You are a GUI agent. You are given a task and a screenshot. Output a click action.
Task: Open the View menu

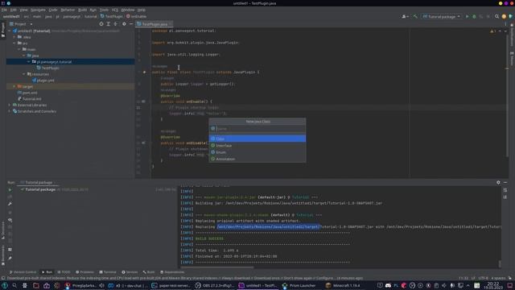[23, 10]
